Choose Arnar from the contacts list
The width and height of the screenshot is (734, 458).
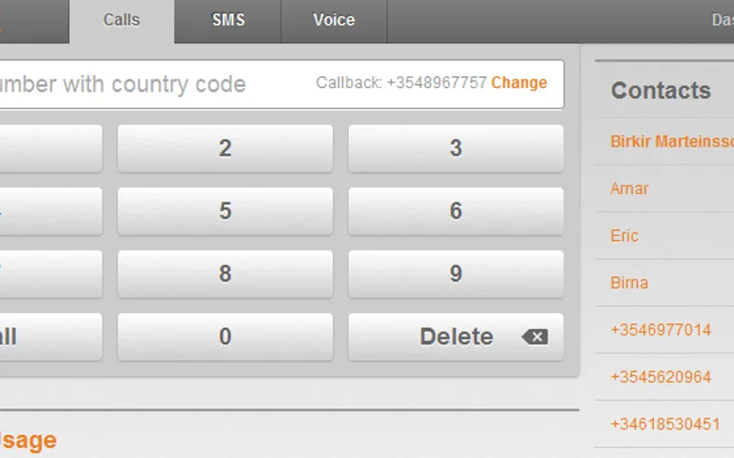point(629,189)
